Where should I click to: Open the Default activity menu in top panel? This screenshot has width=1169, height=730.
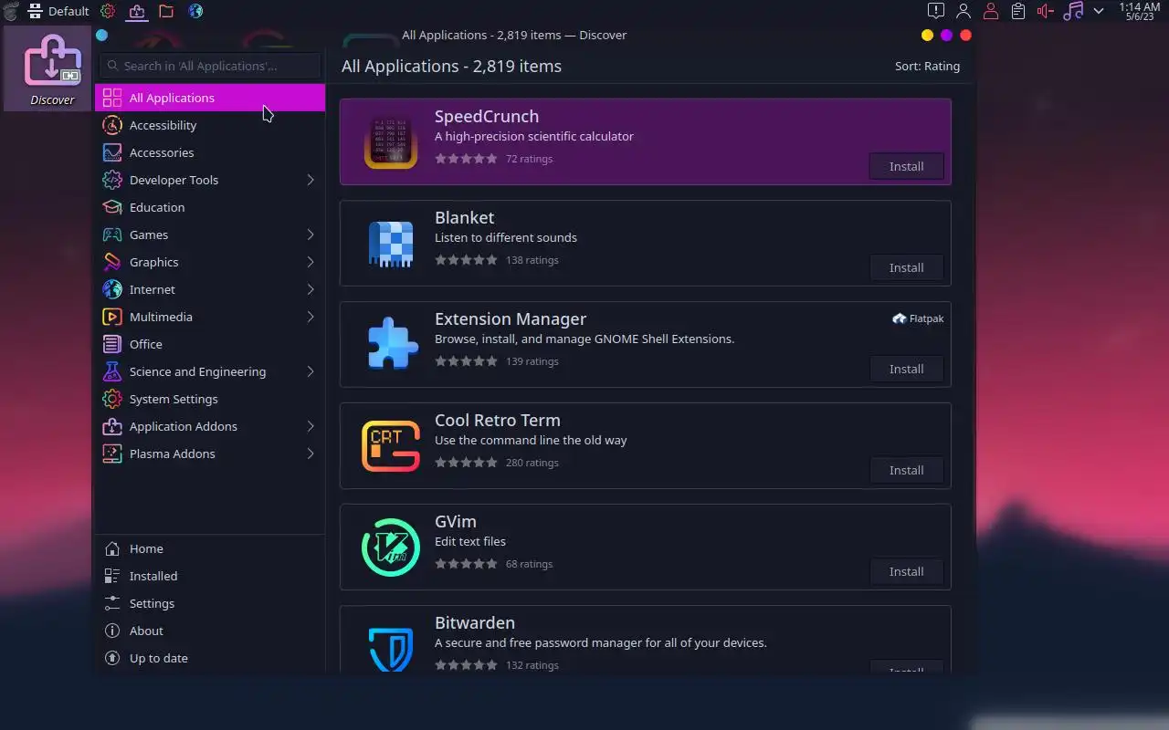58,11
